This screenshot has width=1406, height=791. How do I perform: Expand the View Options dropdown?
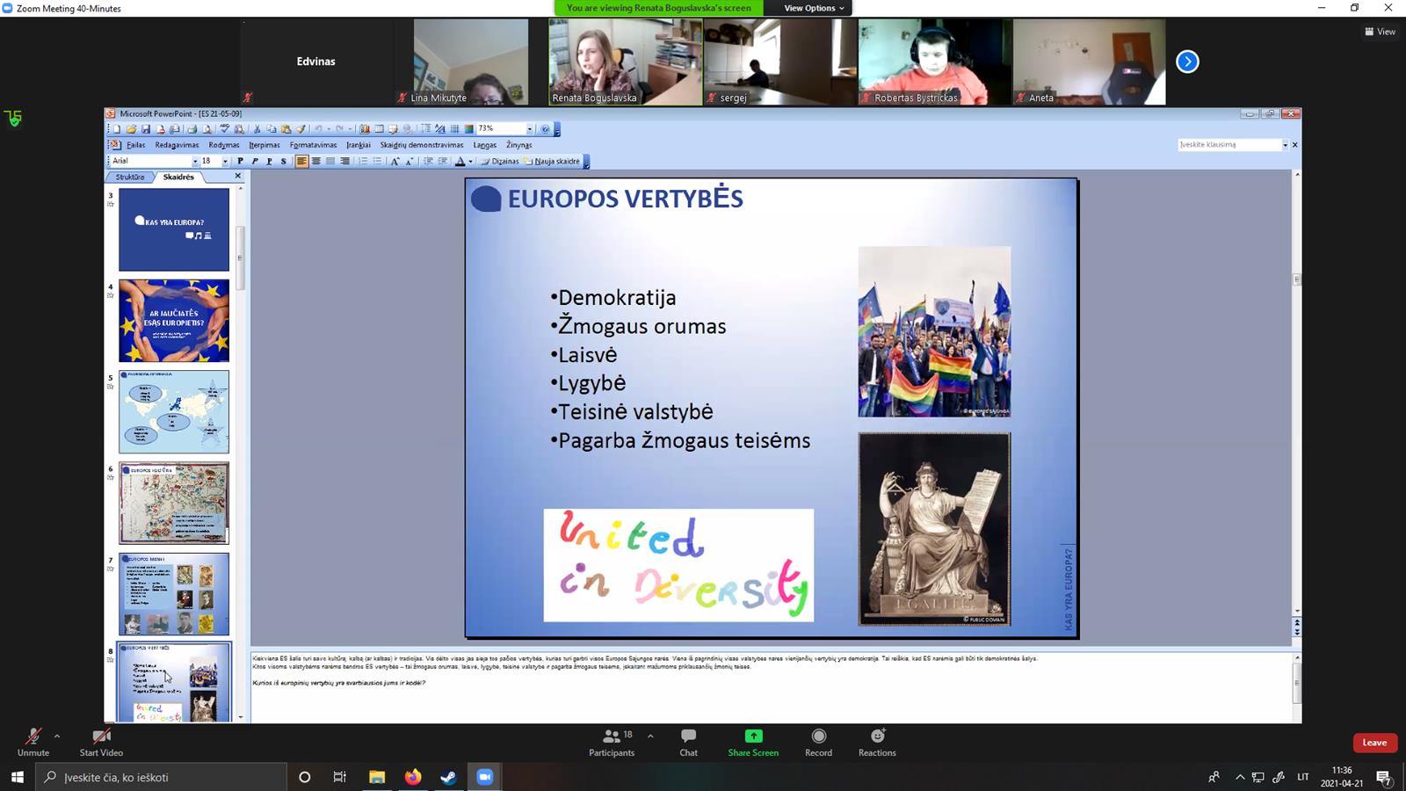click(x=814, y=8)
